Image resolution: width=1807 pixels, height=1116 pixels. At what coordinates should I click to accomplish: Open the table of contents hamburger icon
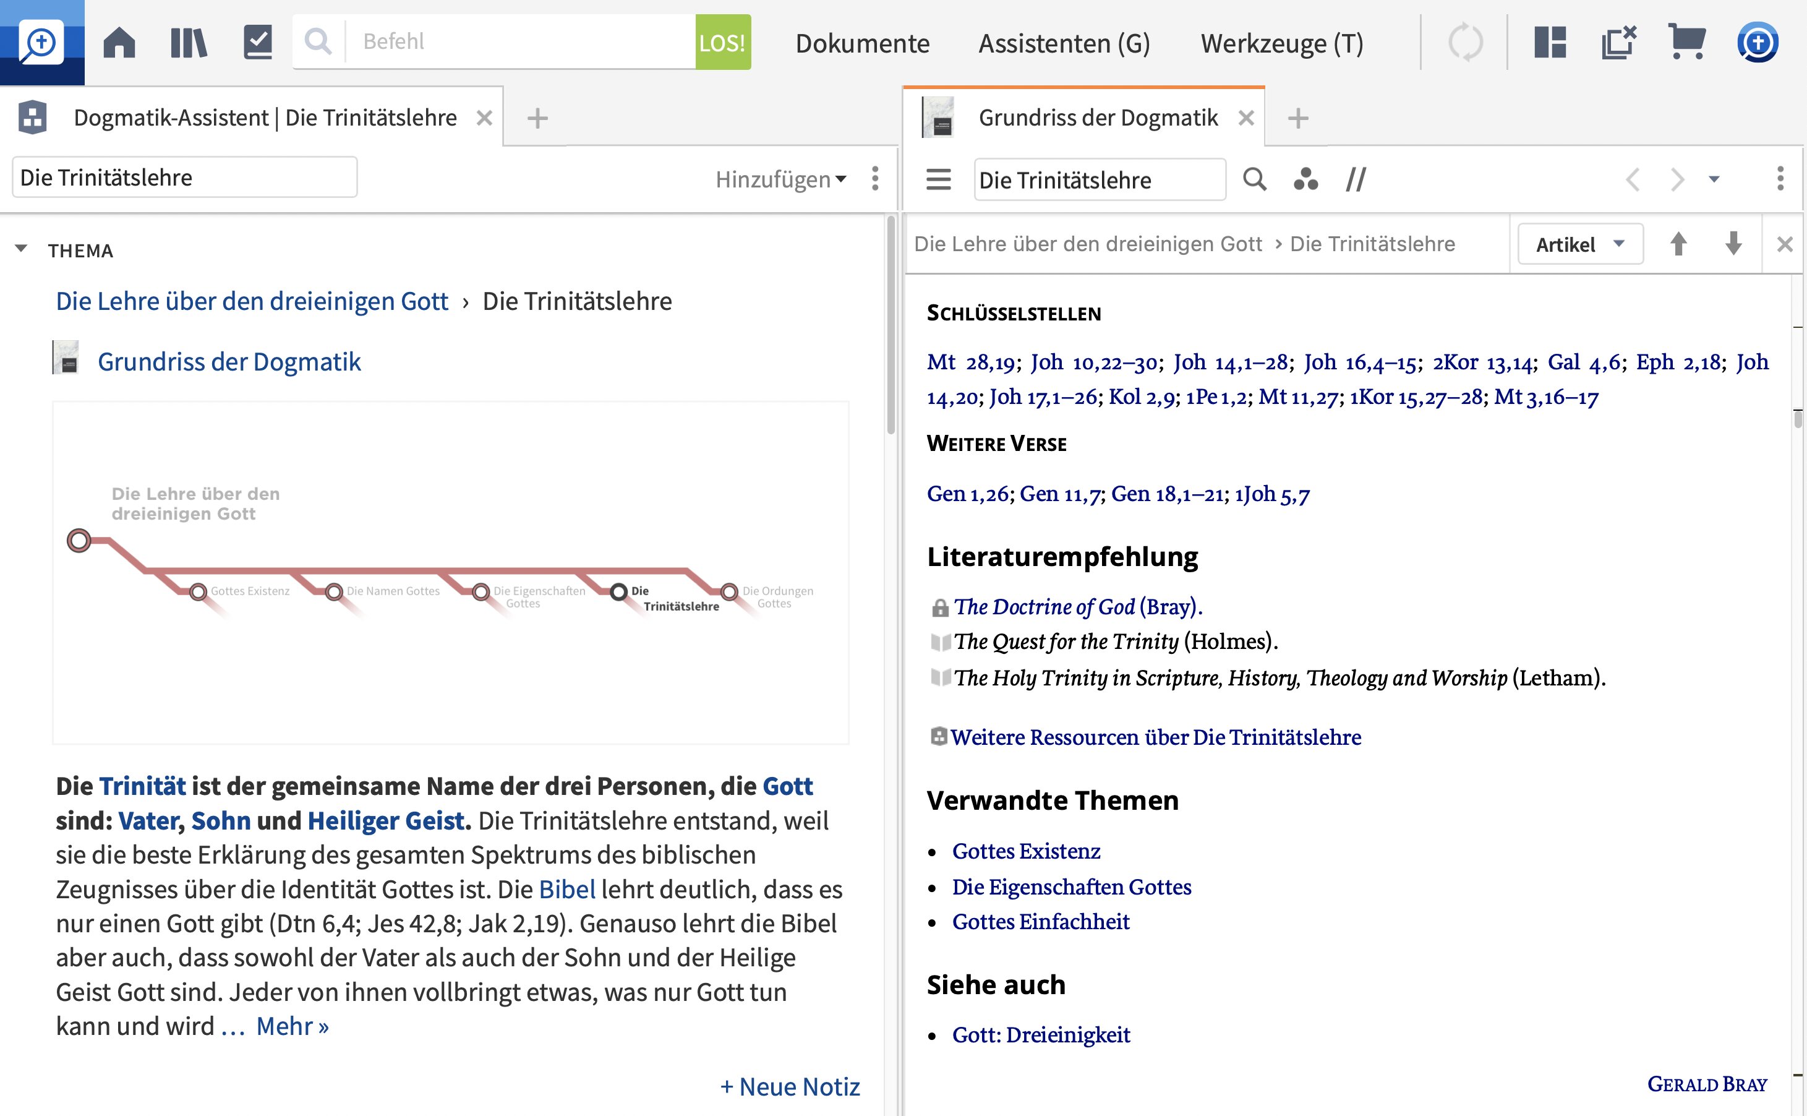tap(938, 179)
